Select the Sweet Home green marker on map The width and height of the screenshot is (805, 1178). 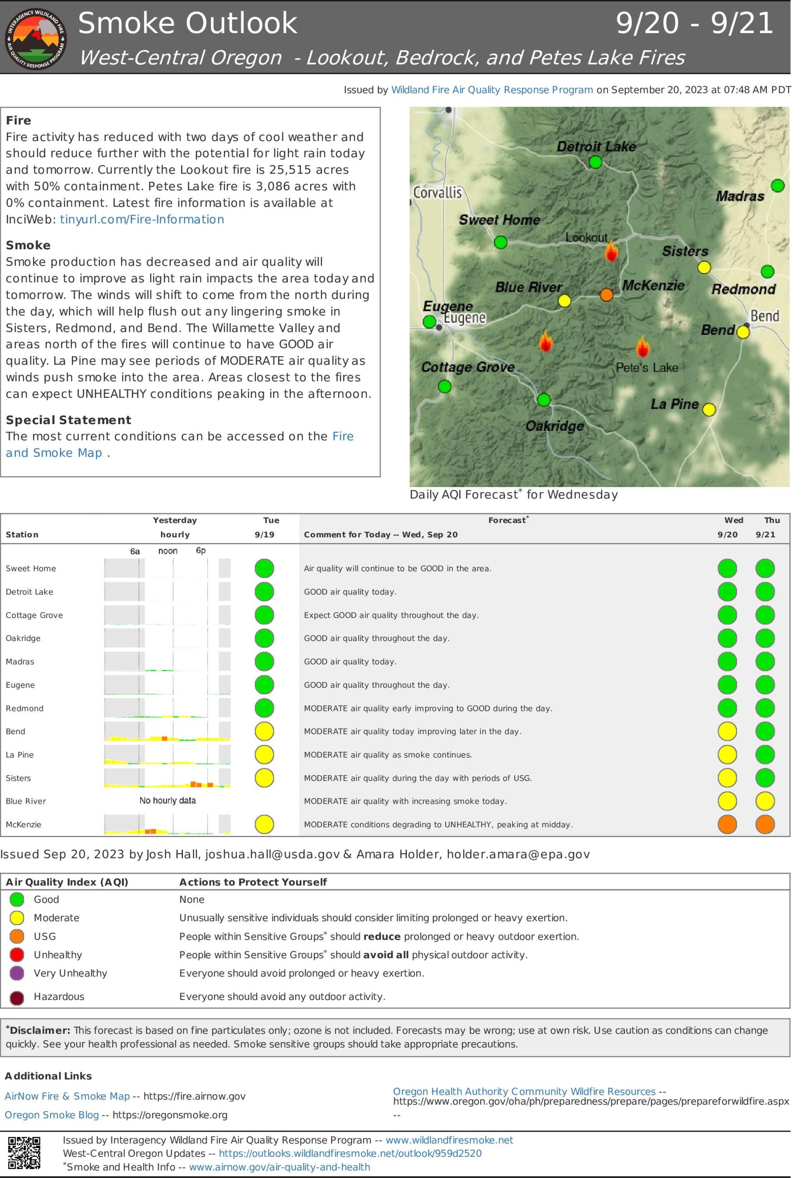pyautogui.click(x=501, y=242)
